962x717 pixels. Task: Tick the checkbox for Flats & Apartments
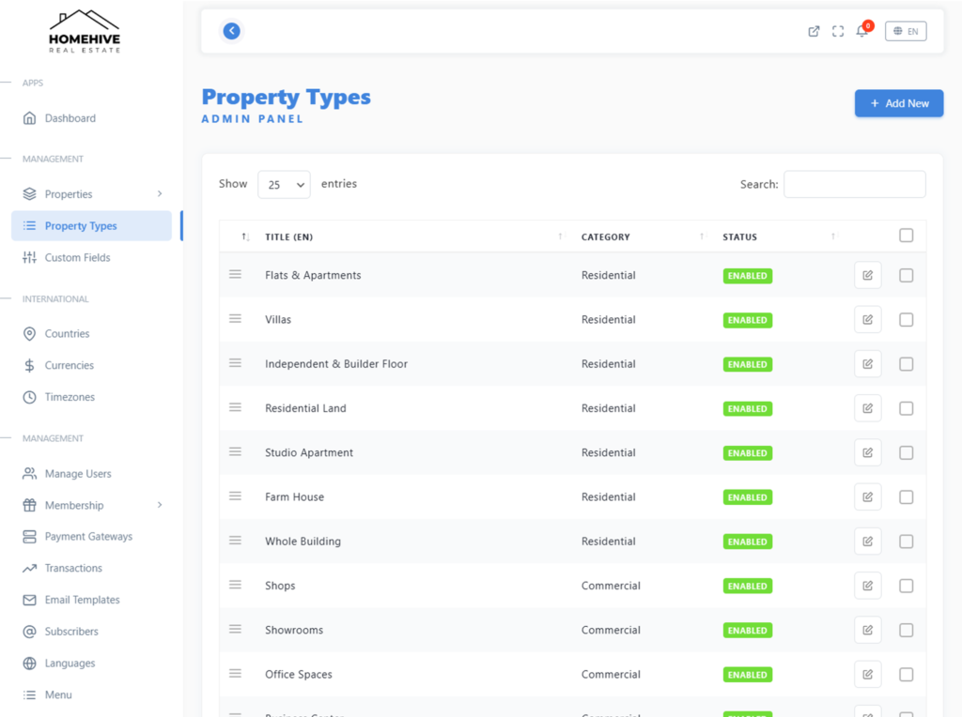906,276
